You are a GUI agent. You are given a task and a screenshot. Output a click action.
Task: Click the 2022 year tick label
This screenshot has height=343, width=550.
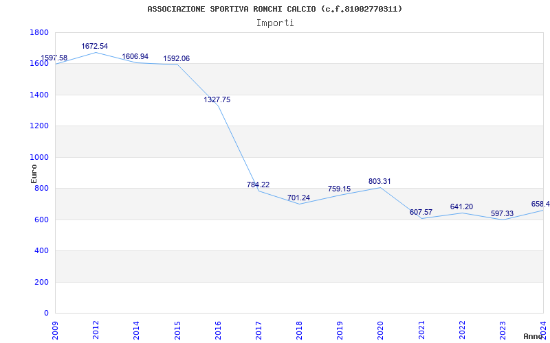tap(462, 330)
